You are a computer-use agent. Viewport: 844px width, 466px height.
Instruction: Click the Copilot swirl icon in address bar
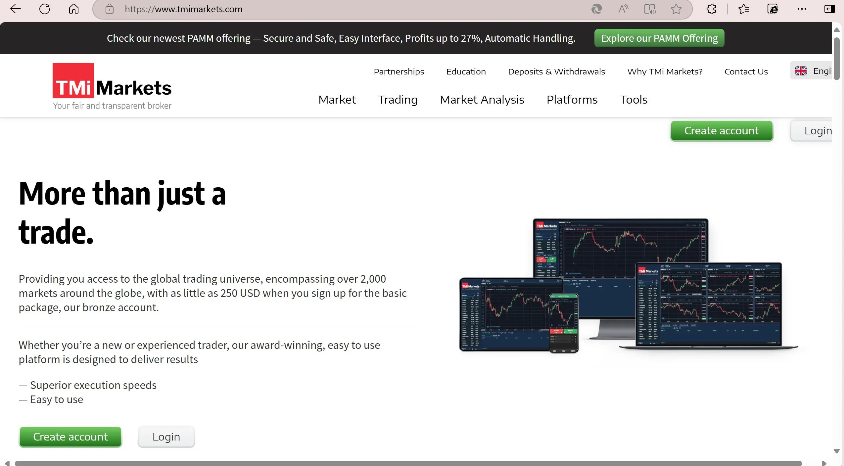pos(596,9)
